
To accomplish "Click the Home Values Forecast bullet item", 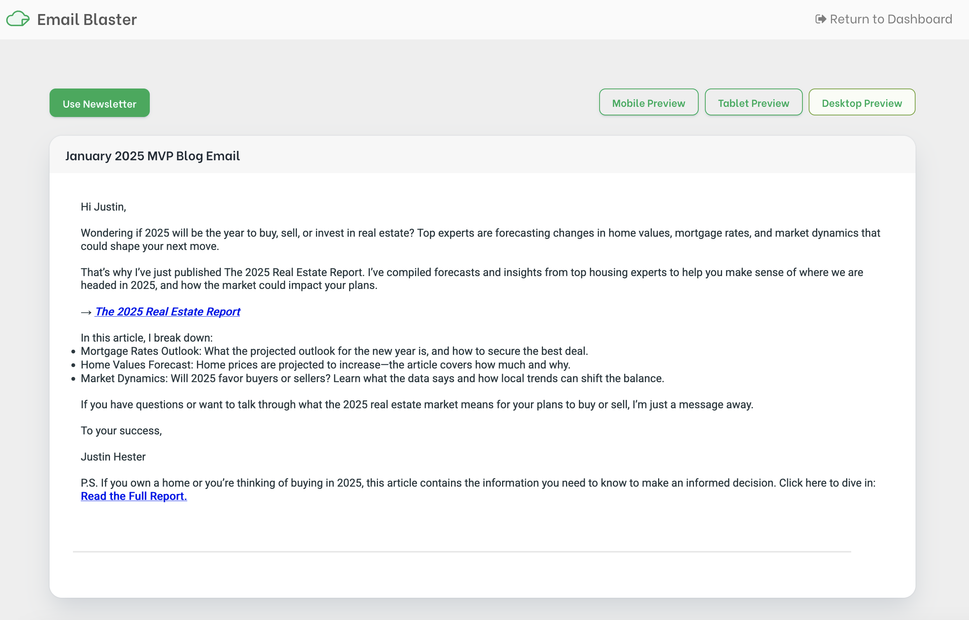I will click(325, 365).
